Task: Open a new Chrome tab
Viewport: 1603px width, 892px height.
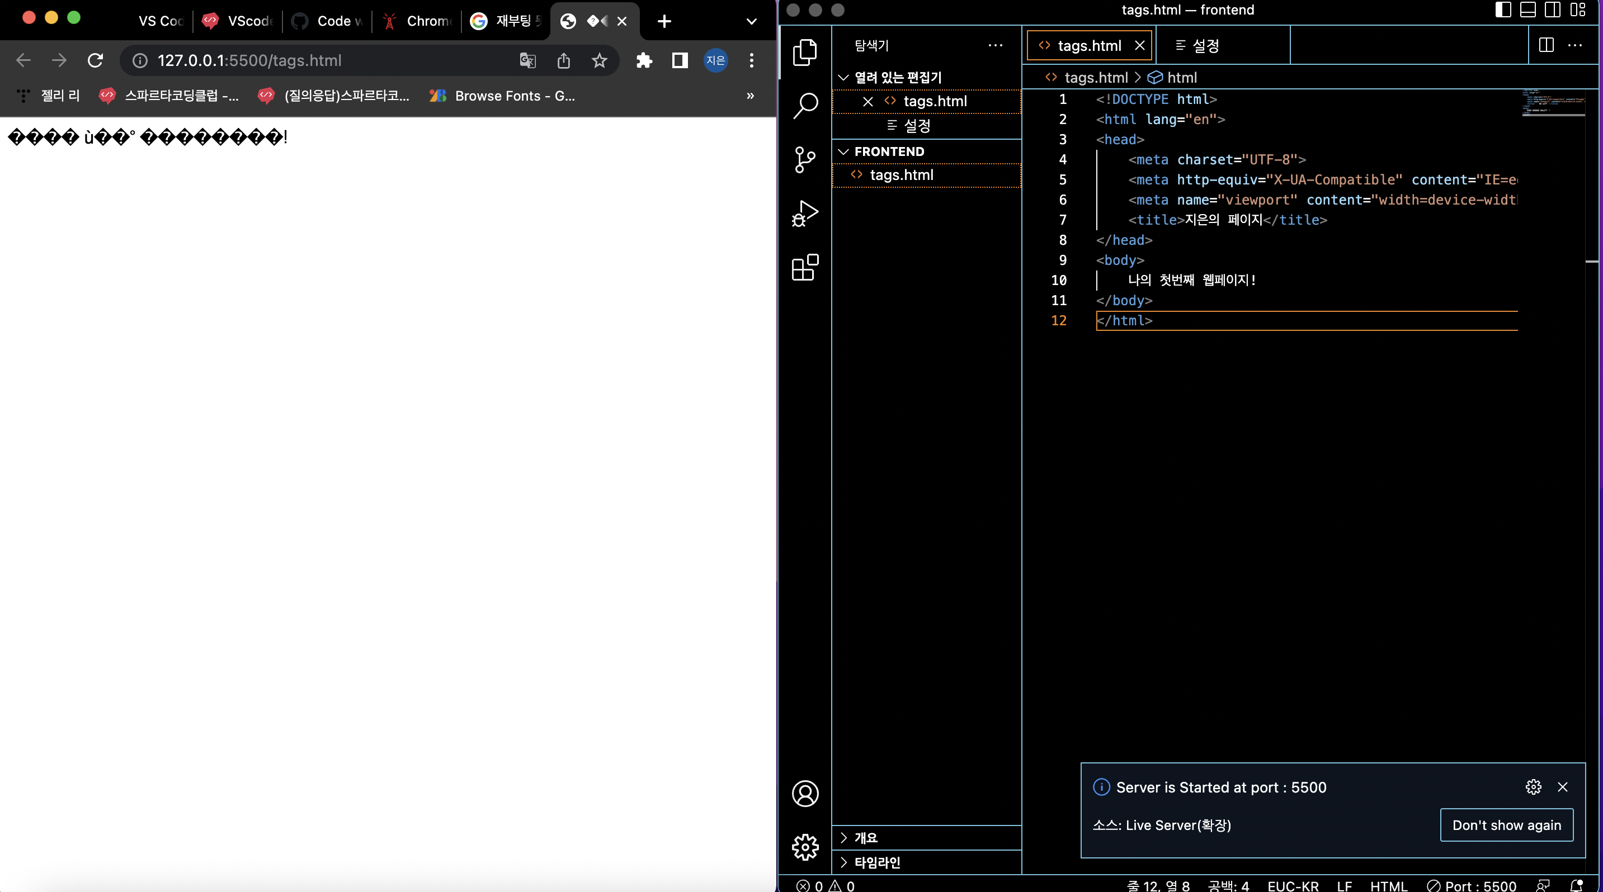Action: (664, 21)
